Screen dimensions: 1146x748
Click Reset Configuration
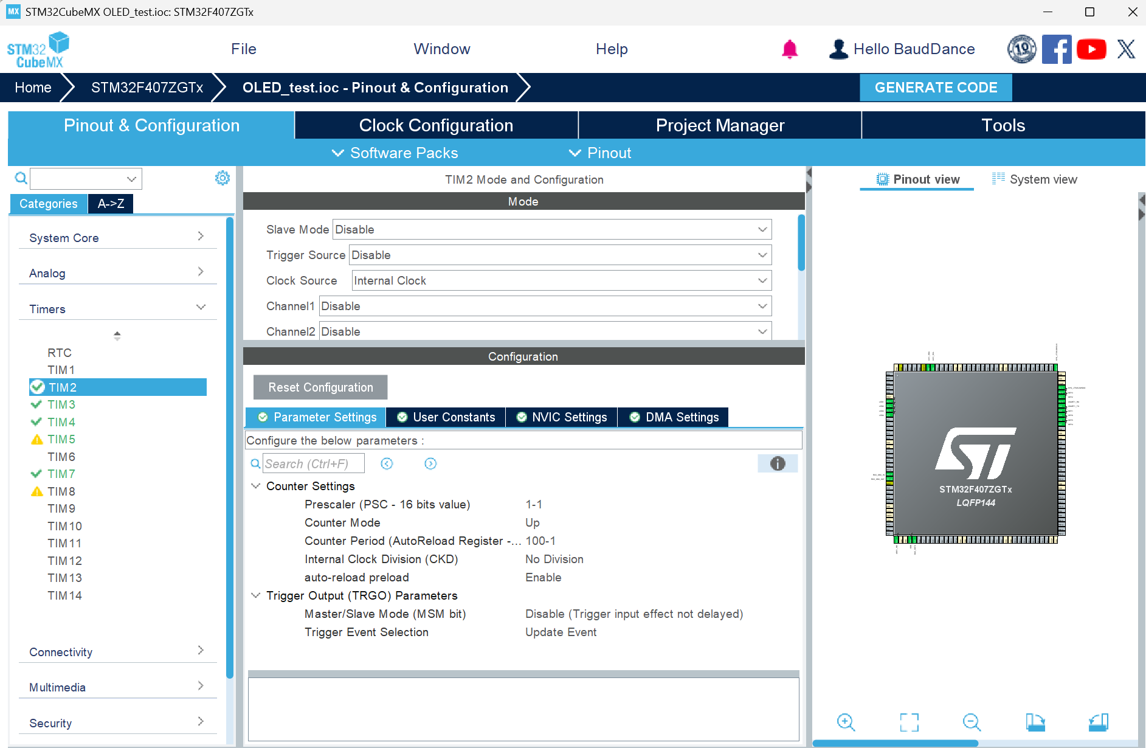pyautogui.click(x=320, y=387)
